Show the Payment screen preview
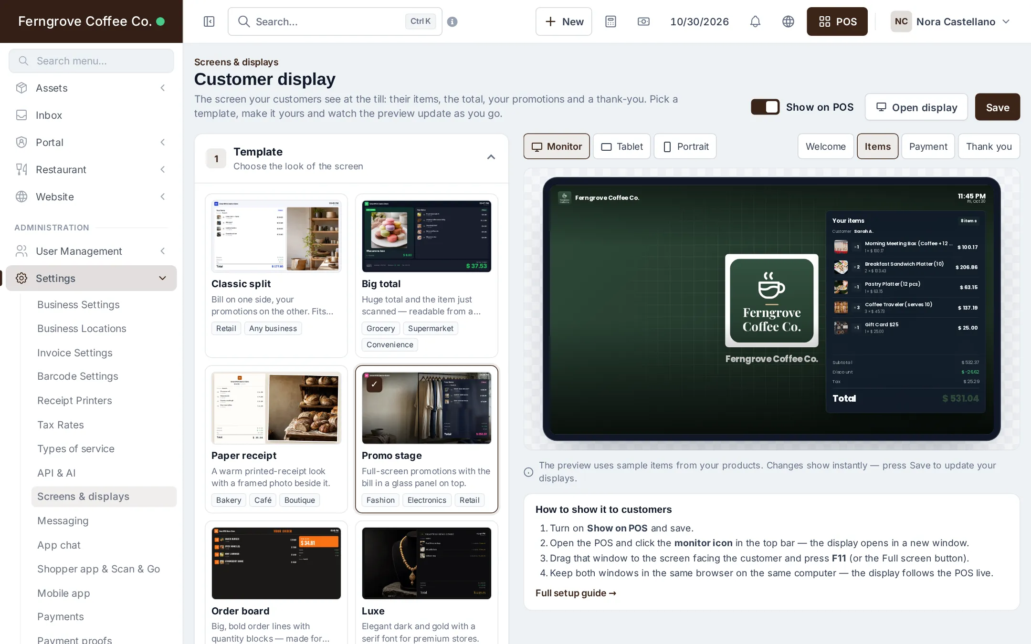This screenshot has height=644, width=1031. click(x=928, y=146)
